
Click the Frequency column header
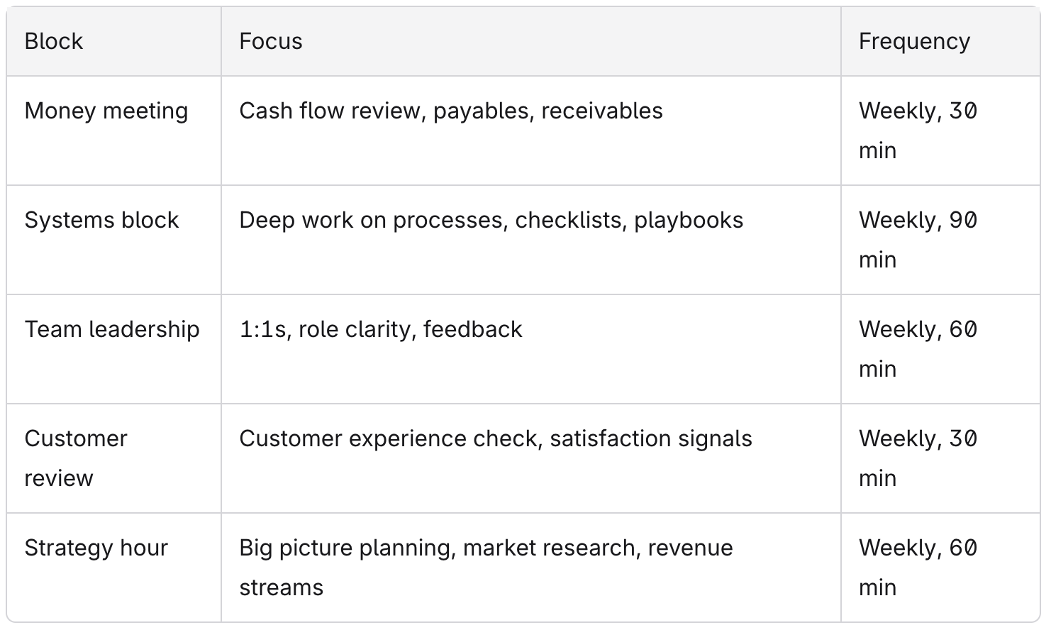click(940, 42)
